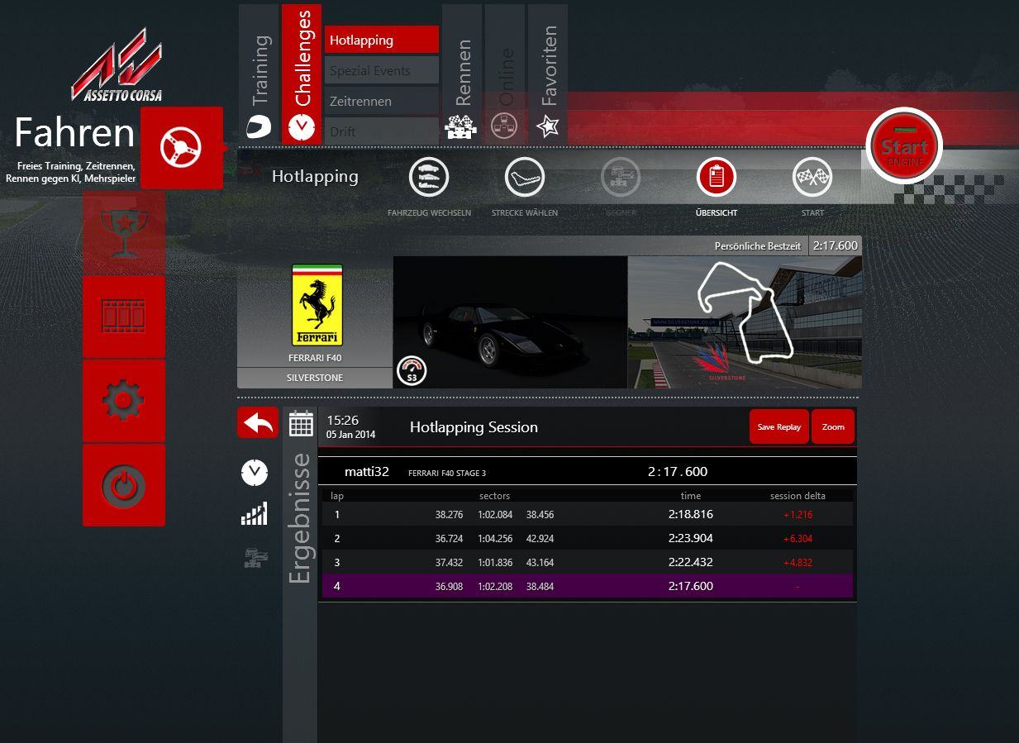Click session delta +1.216
Screen dimensions: 1019x743
coord(798,515)
